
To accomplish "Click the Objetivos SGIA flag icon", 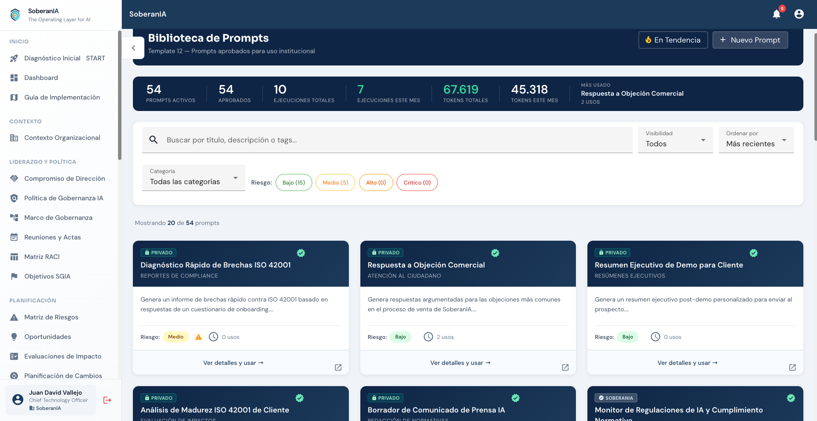I will (14, 276).
